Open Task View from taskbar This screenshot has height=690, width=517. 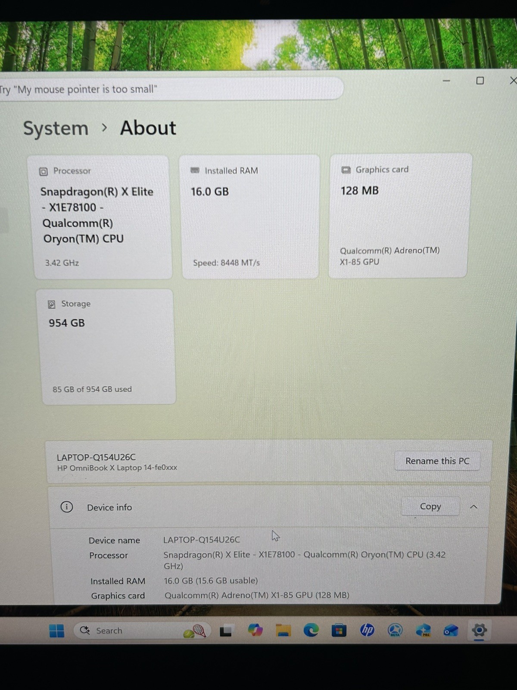click(x=226, y=631)
